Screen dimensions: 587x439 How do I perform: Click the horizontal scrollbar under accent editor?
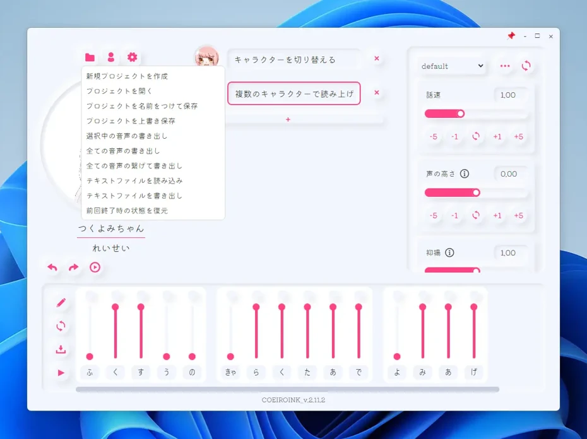[x=288, y=389]
